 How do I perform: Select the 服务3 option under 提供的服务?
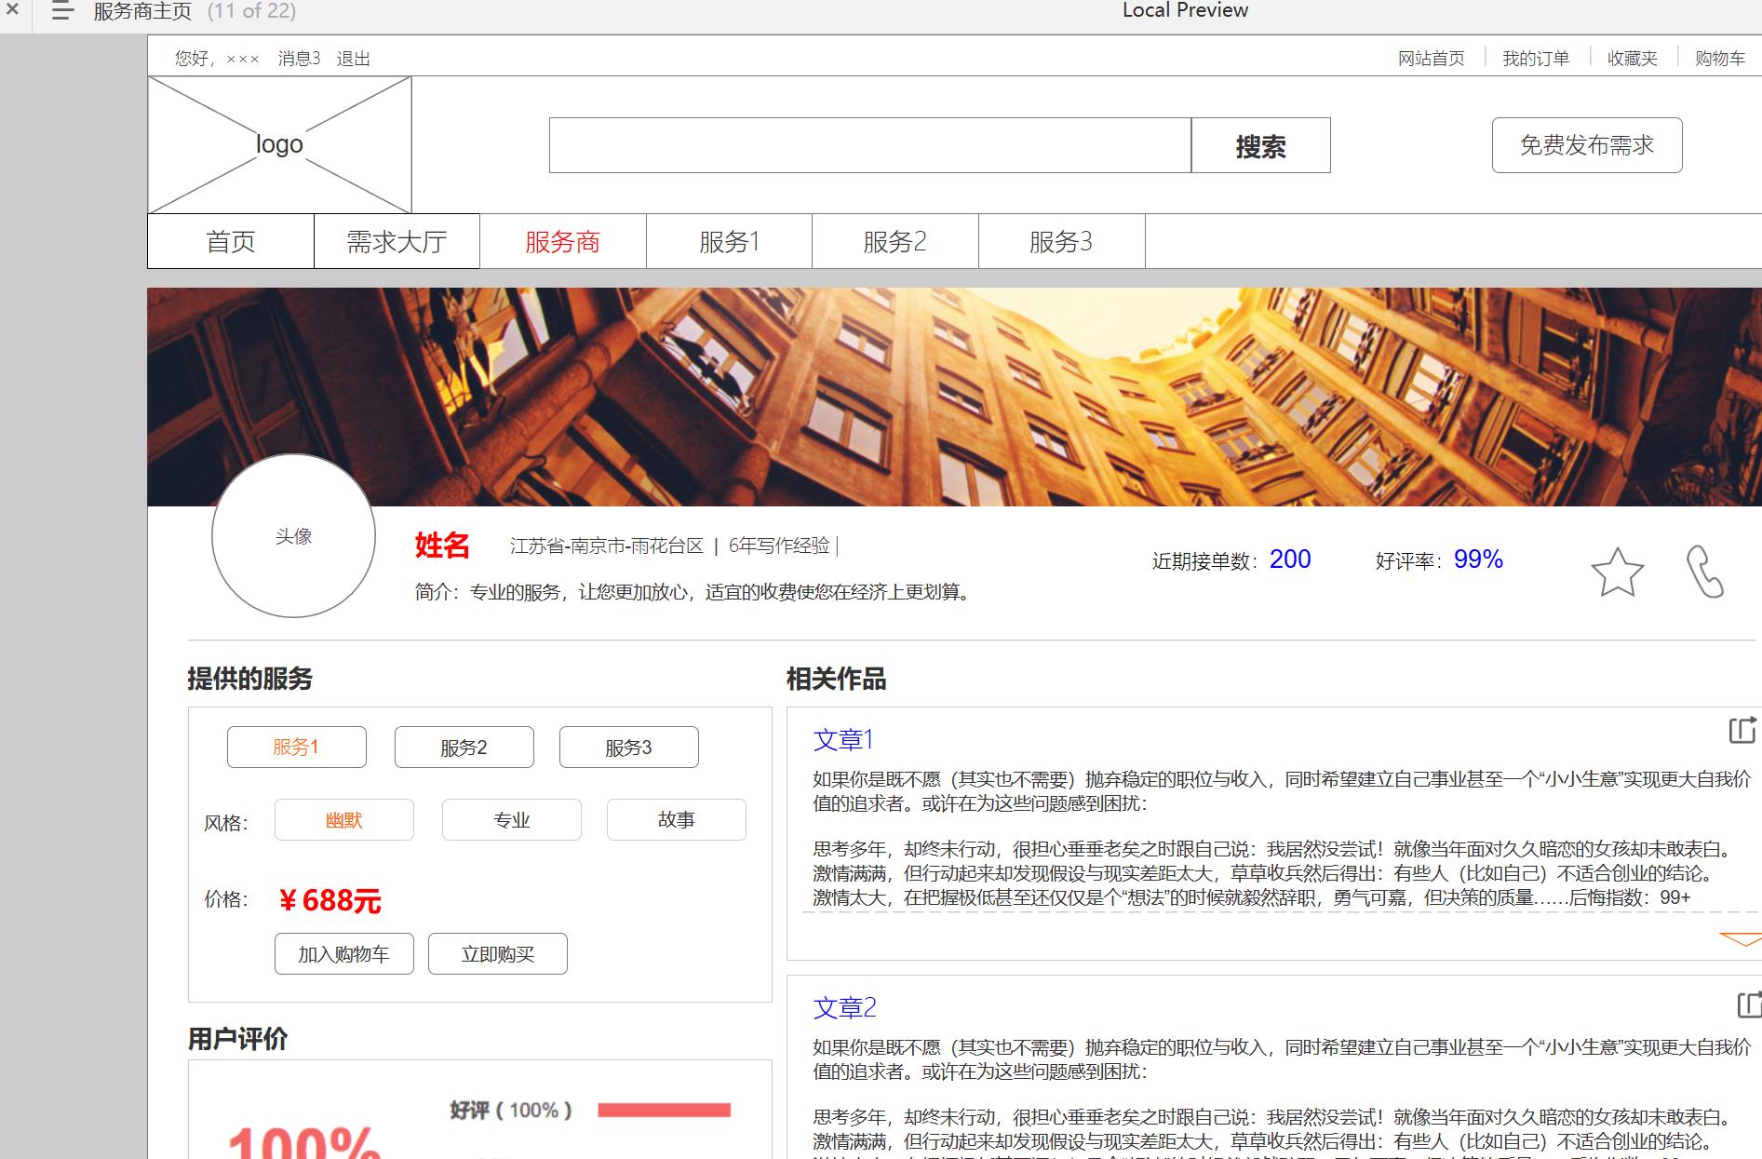point(629,747)
